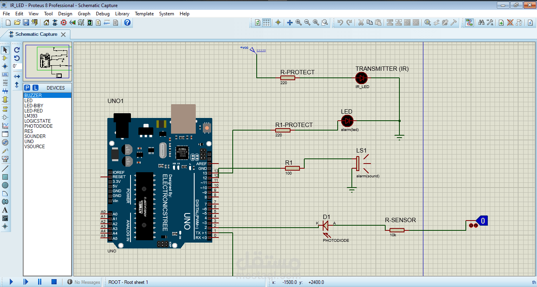
Task: Open the Design menu
Action: pos(65,13)
